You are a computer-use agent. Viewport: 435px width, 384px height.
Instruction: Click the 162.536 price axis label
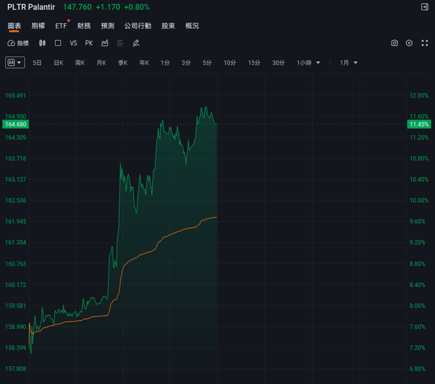point(15,201)
